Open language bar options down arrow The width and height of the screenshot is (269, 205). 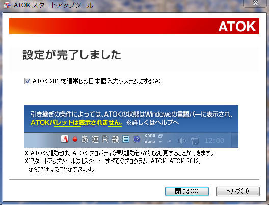pos(160,142)
